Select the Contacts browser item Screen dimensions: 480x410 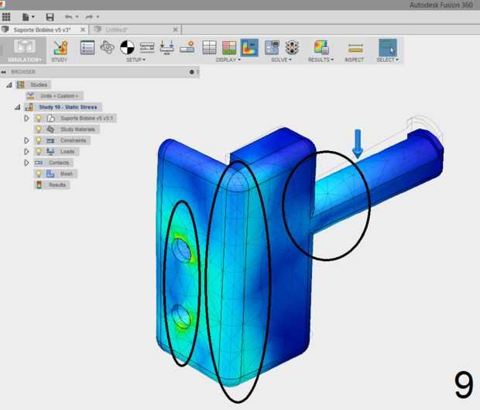click(x=59, y=163)
